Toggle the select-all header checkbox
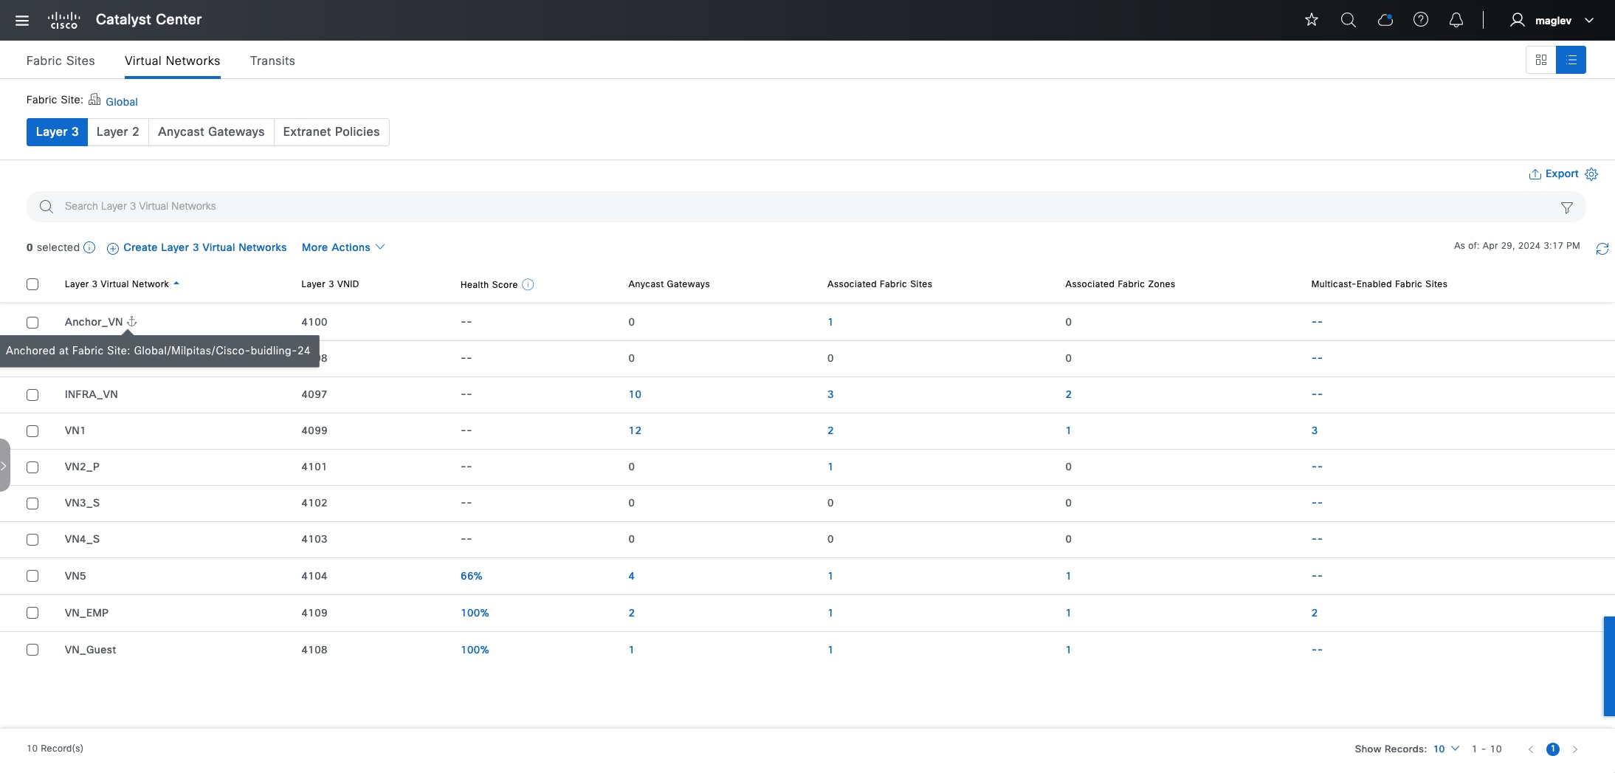The image size is (1615, 773). click(x=32, y=284)
